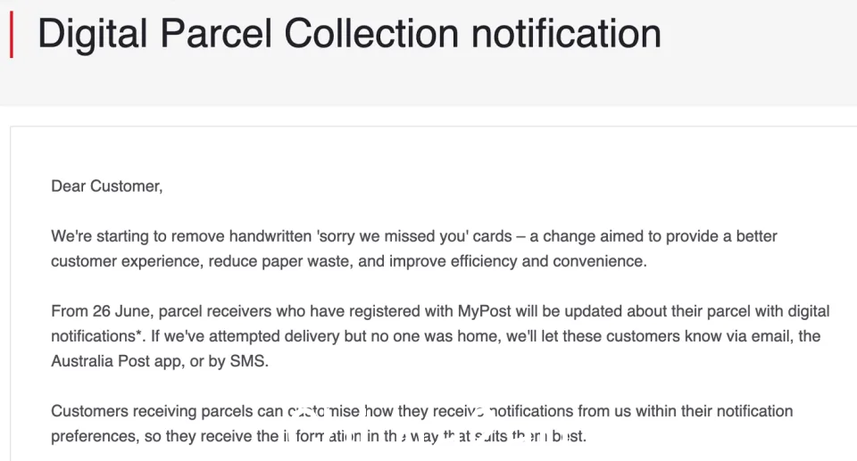857x461 pixels.
Task: Click the word 'handwritten' in the first paragraph
Action: pyautogui.click(x=270, y=236)
